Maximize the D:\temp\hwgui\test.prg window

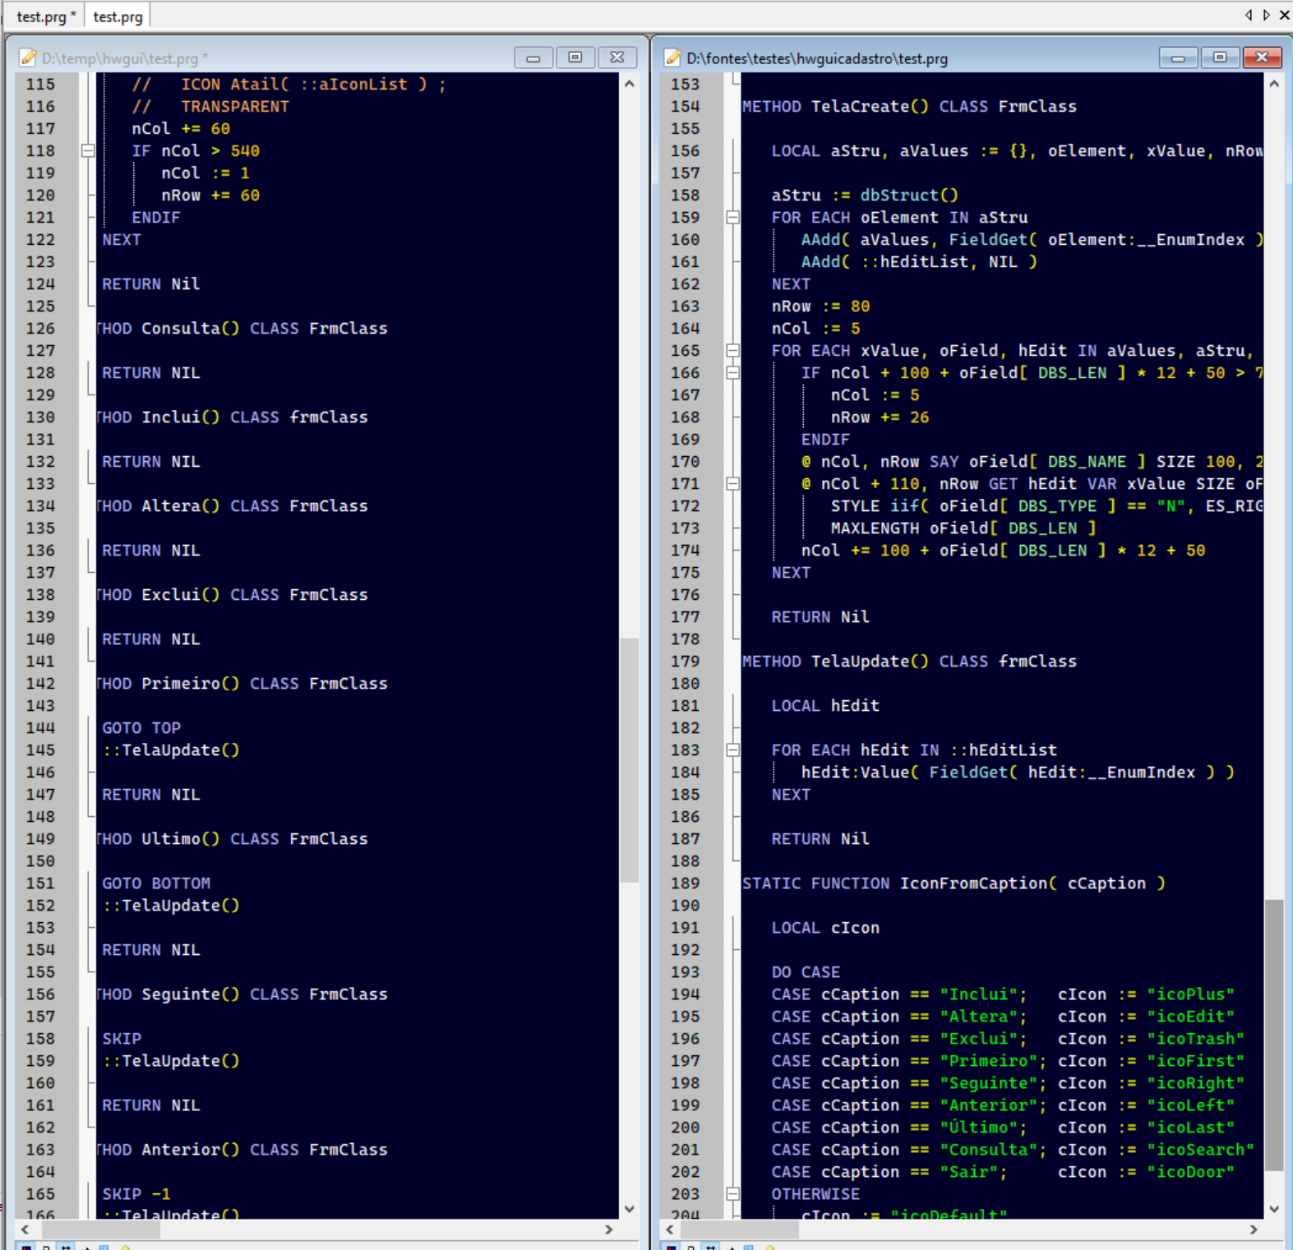(575, 58)
